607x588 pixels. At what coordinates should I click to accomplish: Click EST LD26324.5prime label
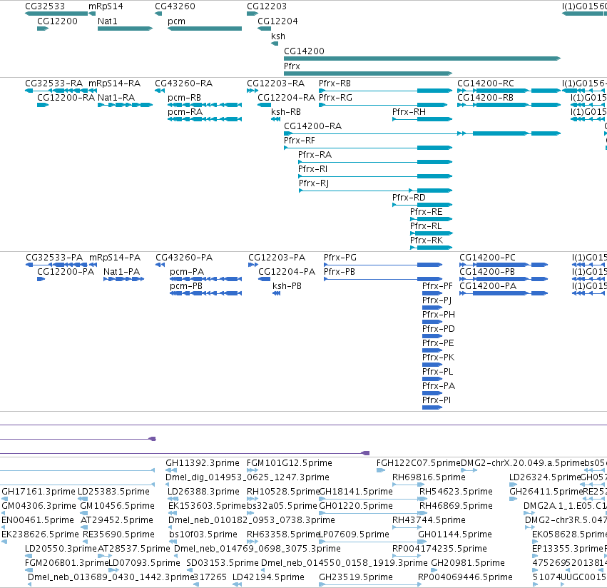tap(545, 477)
